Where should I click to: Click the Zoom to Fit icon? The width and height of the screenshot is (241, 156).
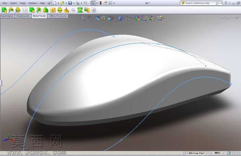(x=84, y=18)
